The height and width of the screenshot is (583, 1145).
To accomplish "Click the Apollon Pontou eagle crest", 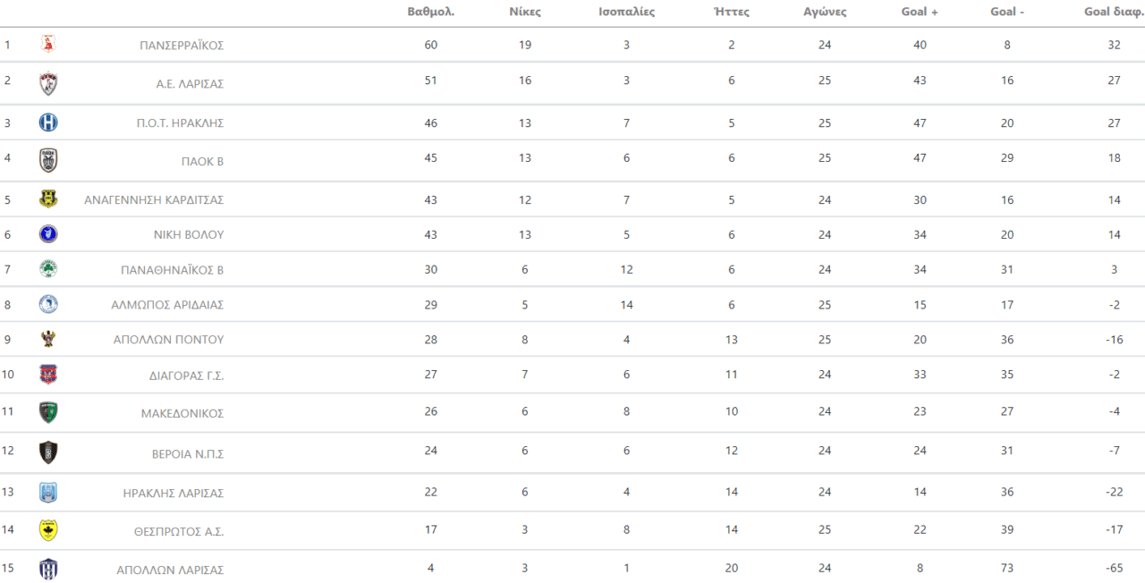I will [x=48, y=339].
